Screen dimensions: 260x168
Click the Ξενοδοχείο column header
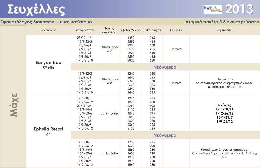tap(48, 30)
